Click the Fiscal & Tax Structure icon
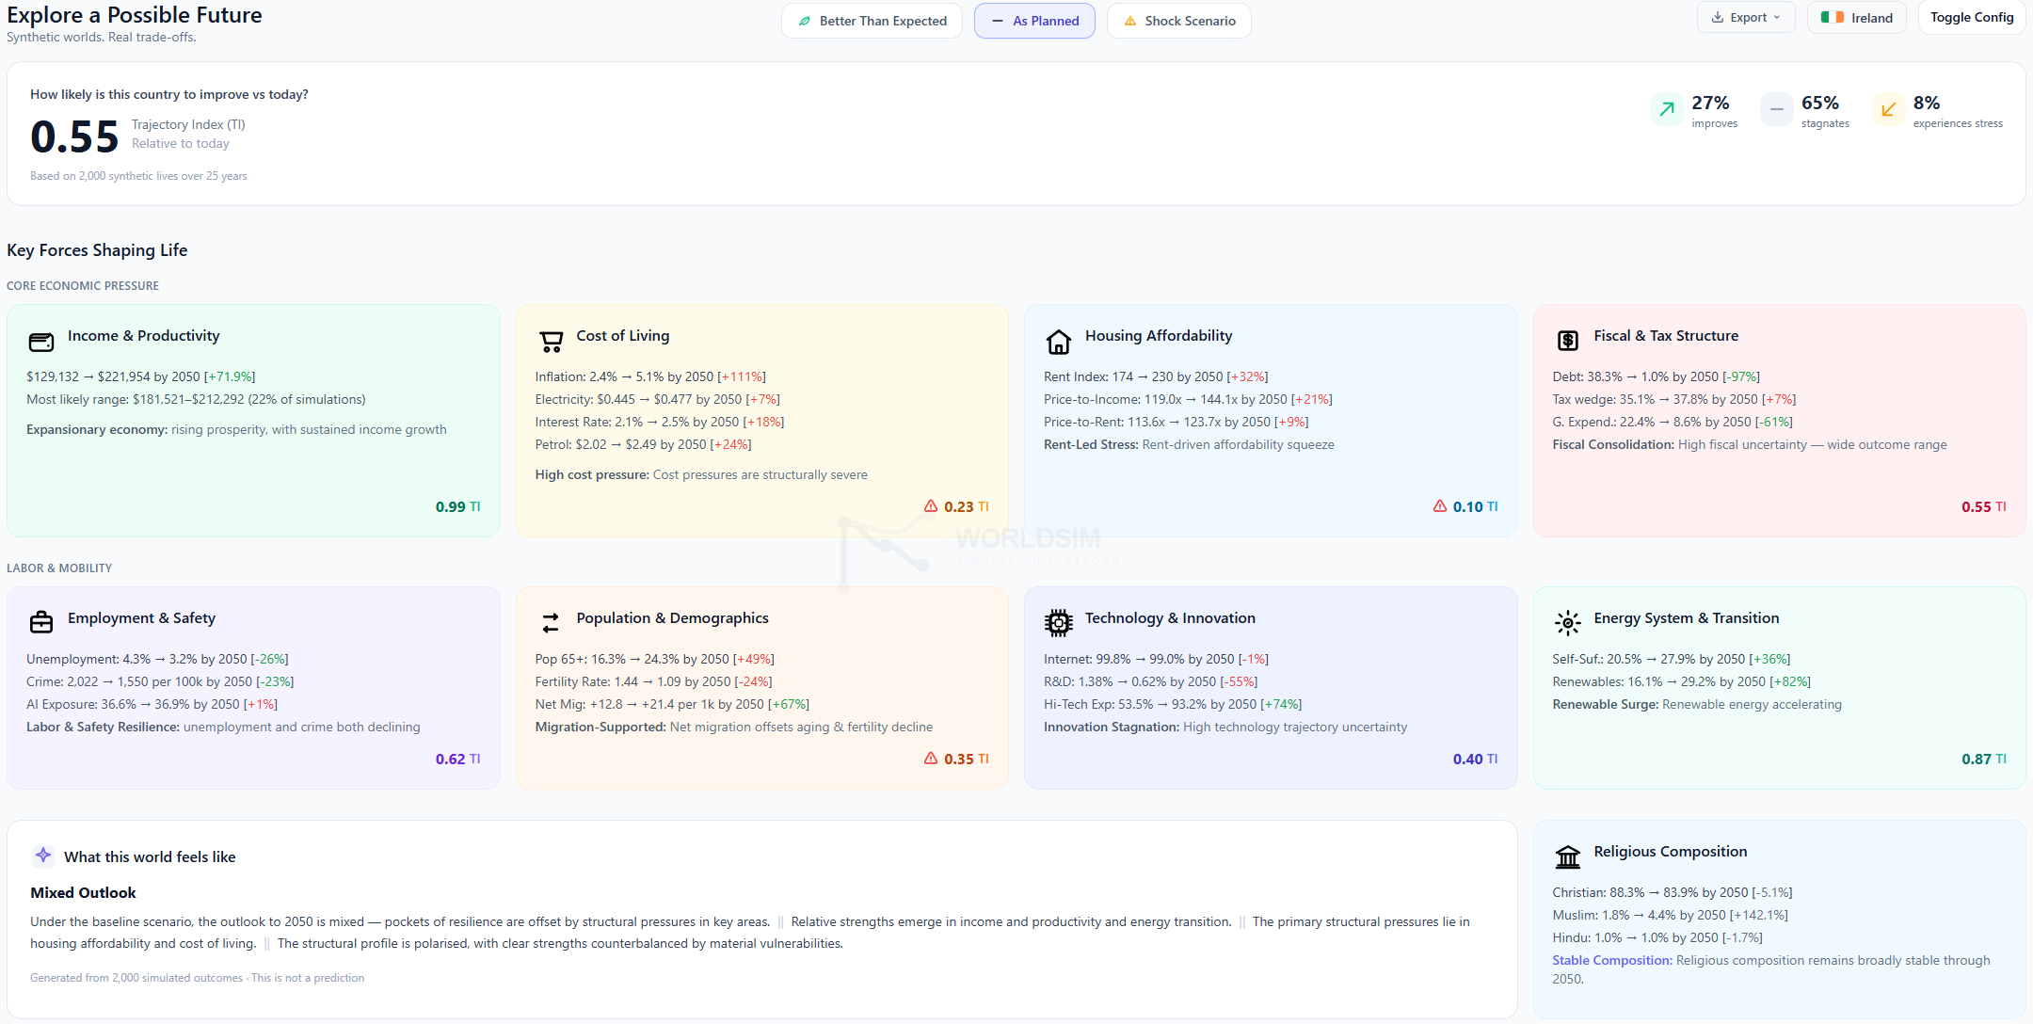Image resolution: width=2033 pixels, height=1024 pixels. click(x=1567, y=341)
